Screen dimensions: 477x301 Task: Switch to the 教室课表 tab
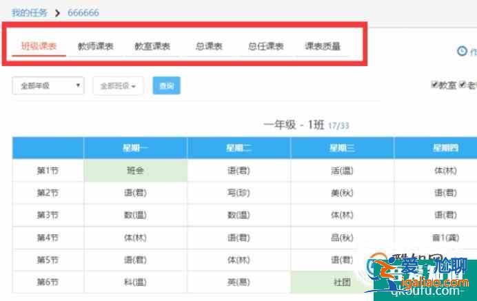point(152,47)
